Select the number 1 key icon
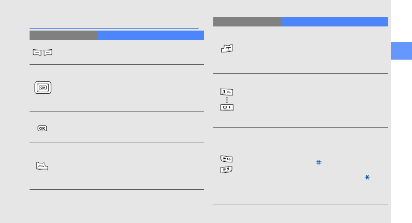This screenshot has width=412, height=223. click(227, 92)
